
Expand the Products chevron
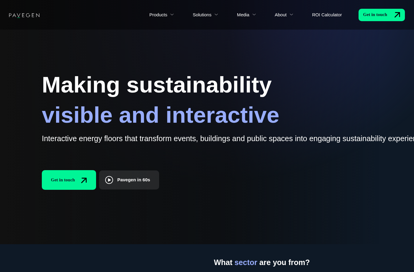pyautogui.click(x=172, y=15)
